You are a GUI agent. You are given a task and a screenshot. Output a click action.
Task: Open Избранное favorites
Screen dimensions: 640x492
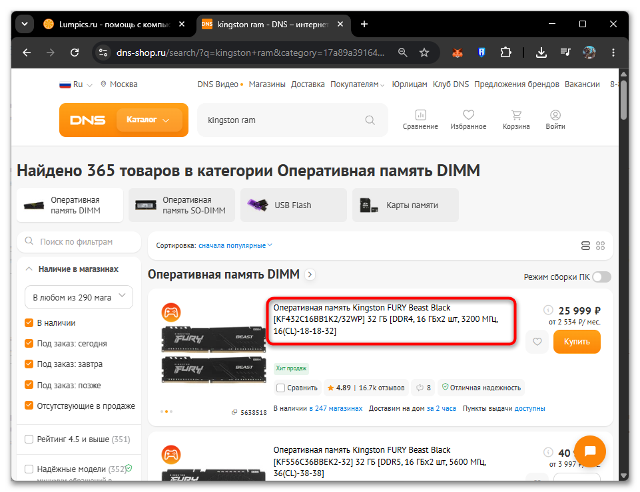point(468,120)
